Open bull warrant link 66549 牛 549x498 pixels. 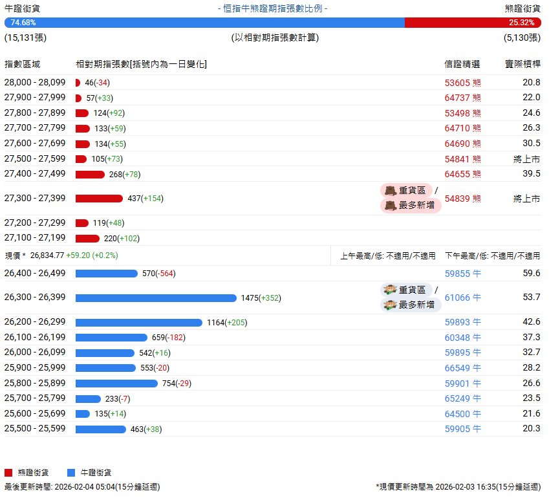click(x=462, y=368)
